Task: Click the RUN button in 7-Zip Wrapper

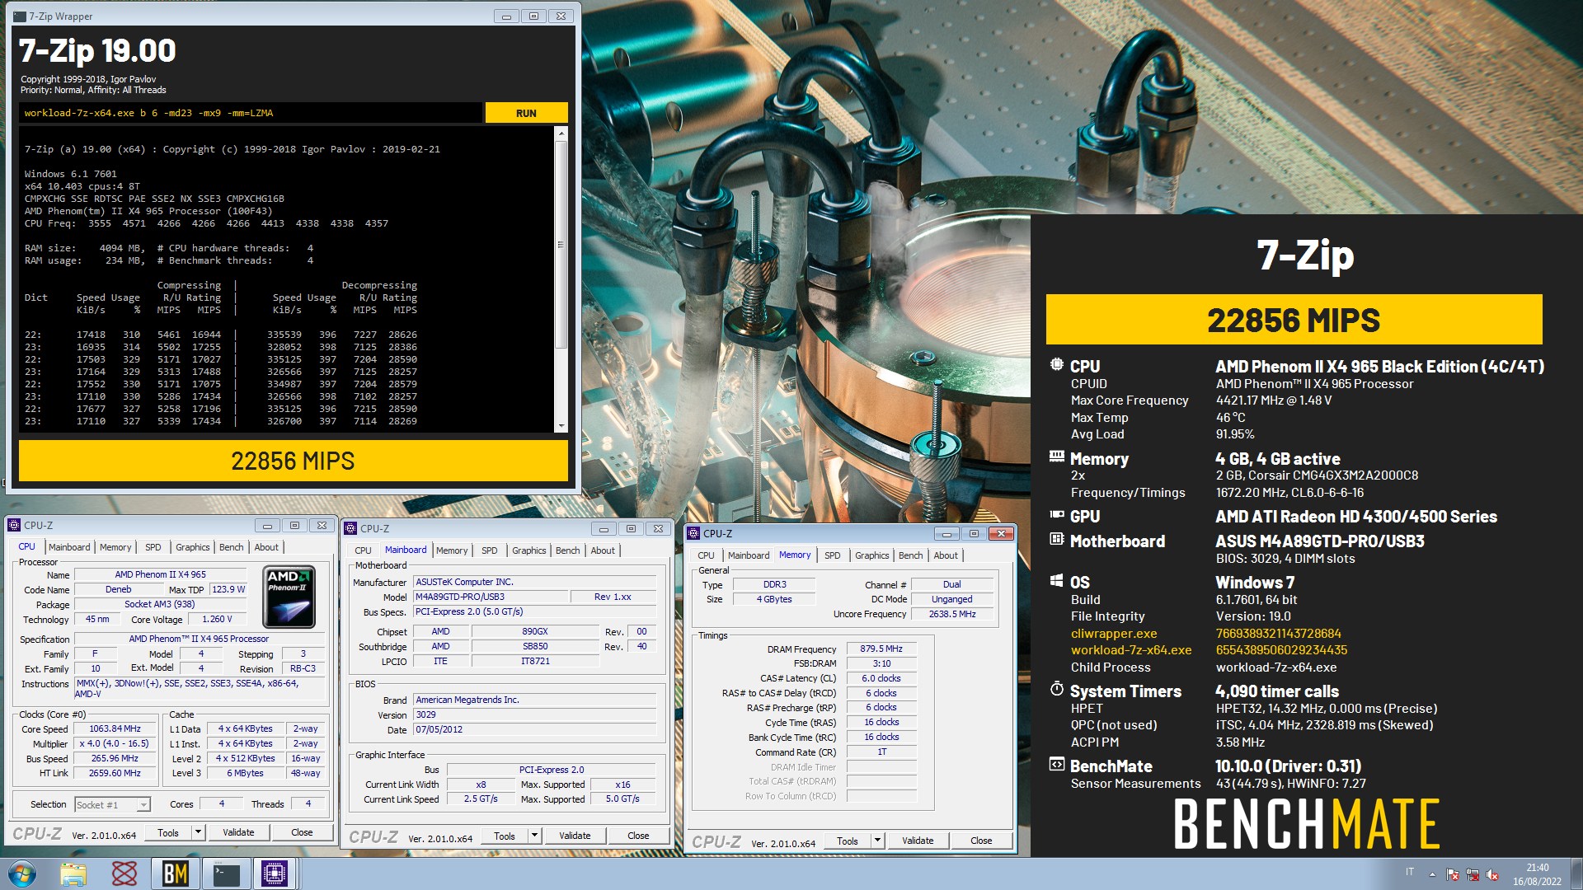Action: click(x=526, y=113)
